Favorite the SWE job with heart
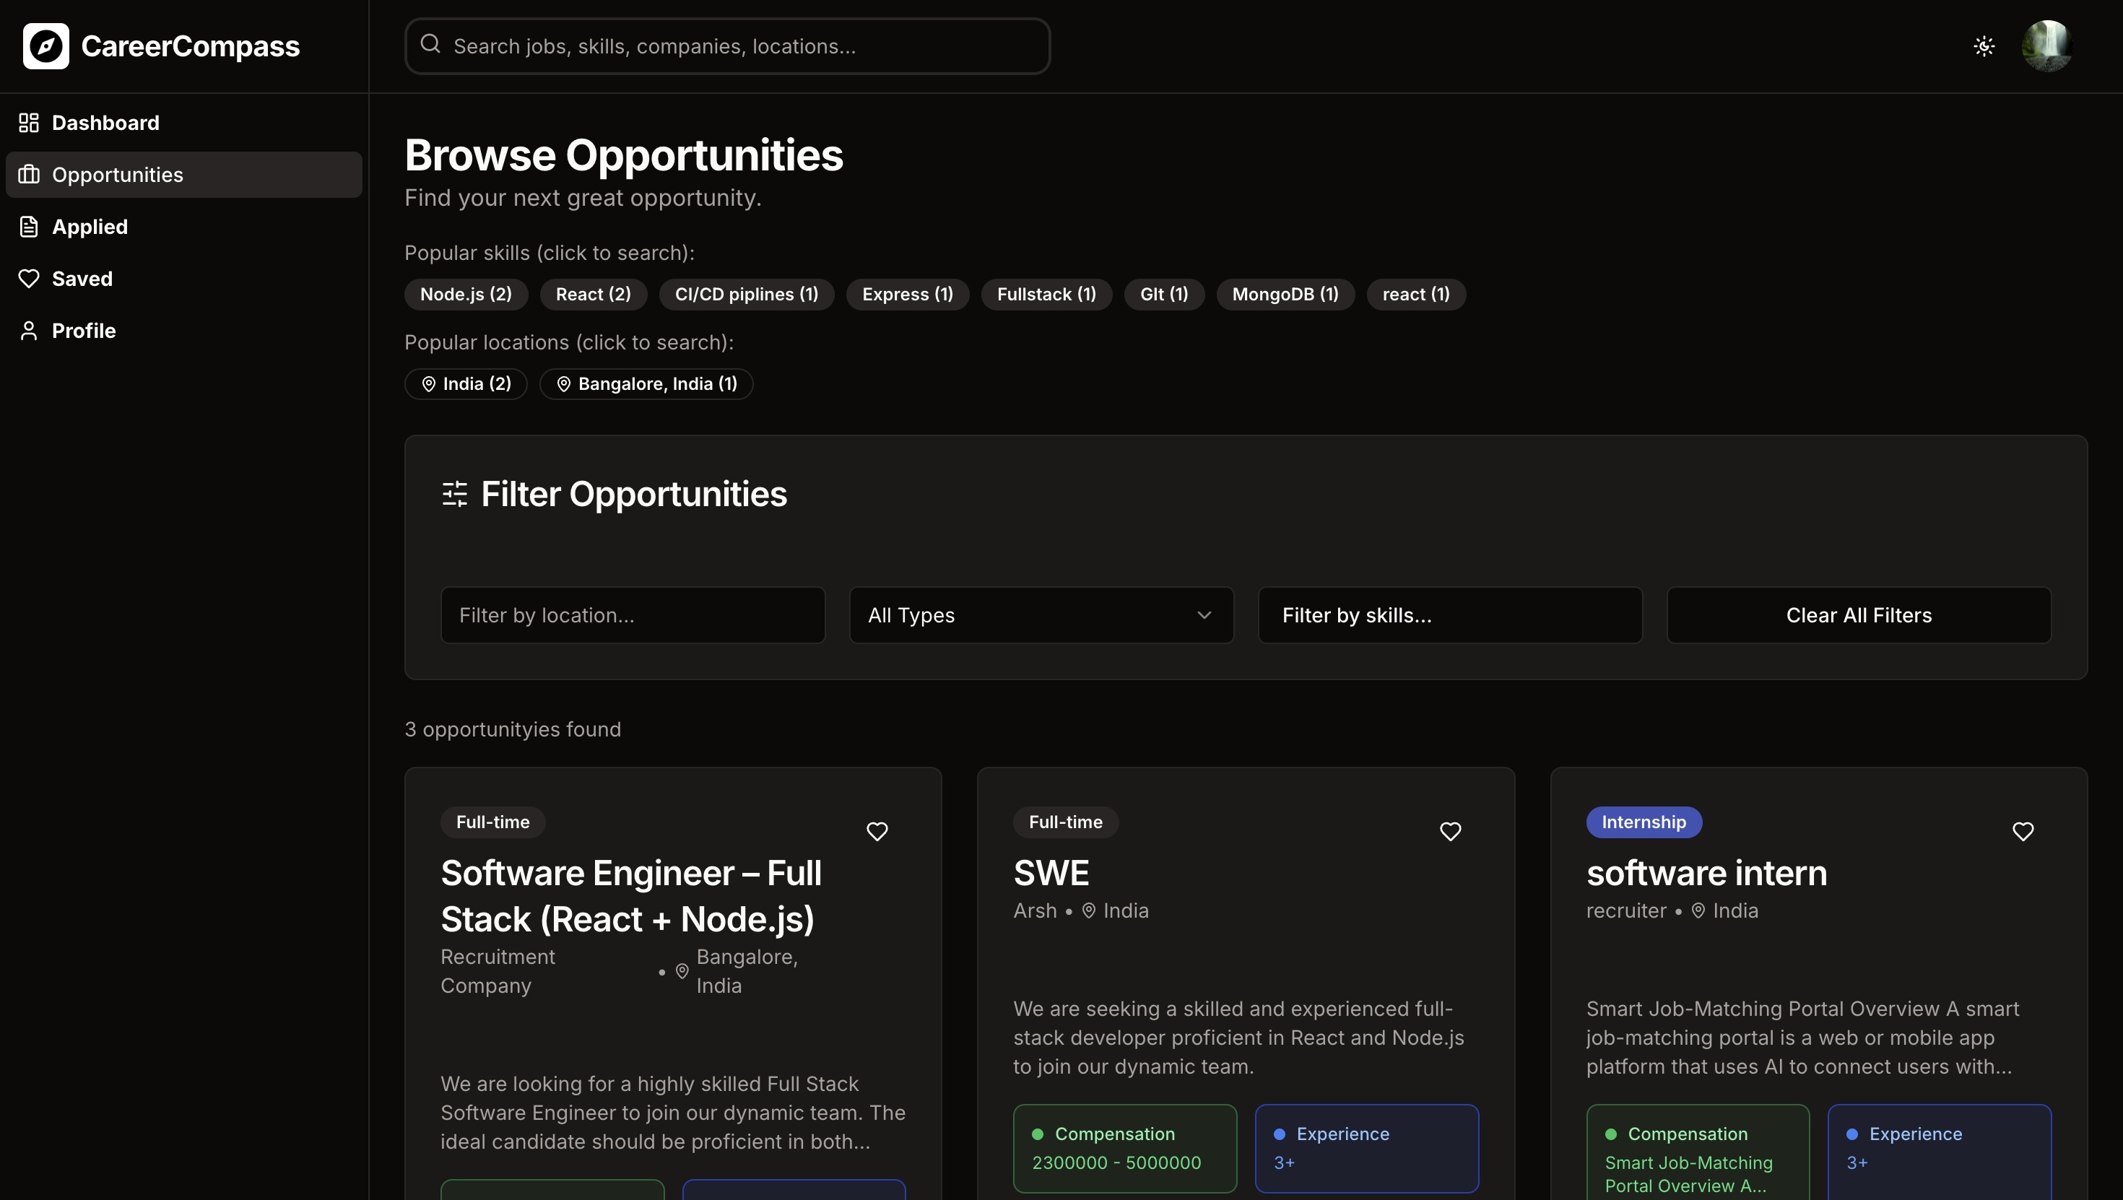The width and height of the screenshot is (2123, 1200). pos(1450,831)
